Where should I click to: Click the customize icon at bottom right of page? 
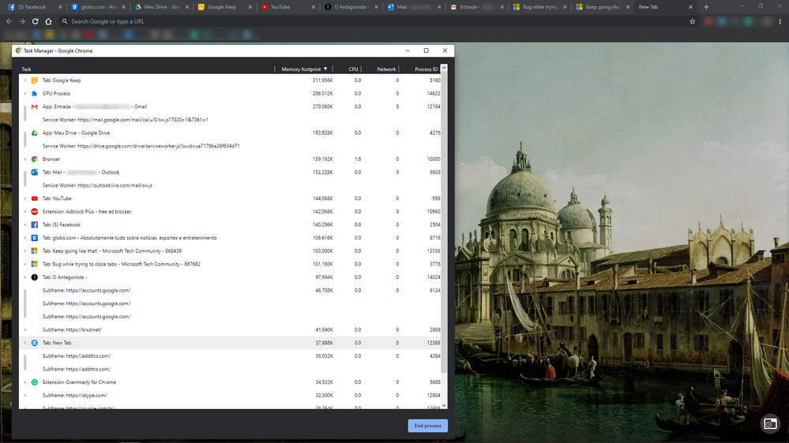point(770,424)
